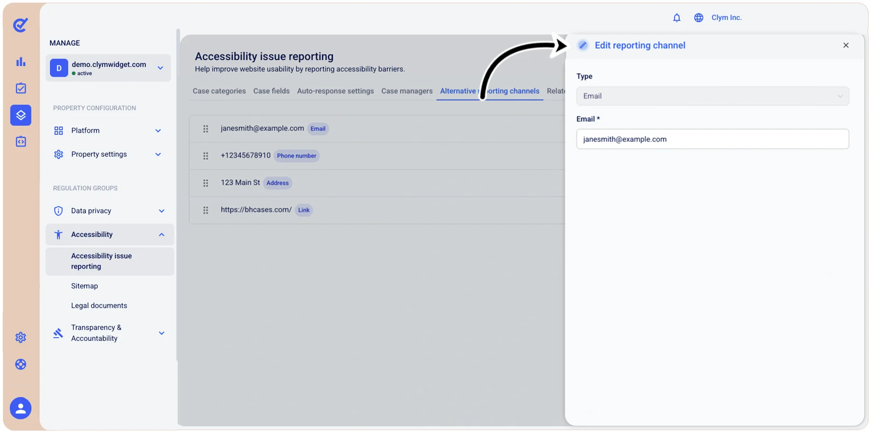Click the Phone number badge
This screenshot has height=433, width=871.
coord(297,156)
